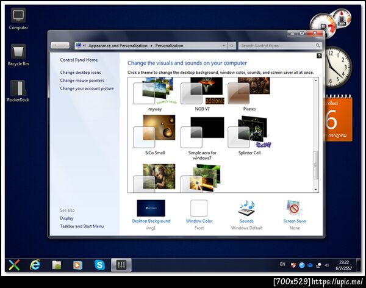Screen dimensions: 366x288
Task: Open the EN language indicator
Action: pos(282,264)
